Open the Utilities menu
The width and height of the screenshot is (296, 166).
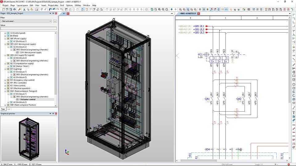pyautogui.click(x=78, y=5)
